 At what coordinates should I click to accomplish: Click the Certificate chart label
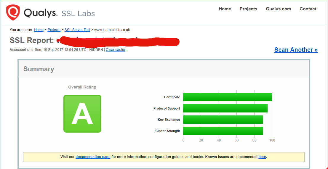coord(172,97)
